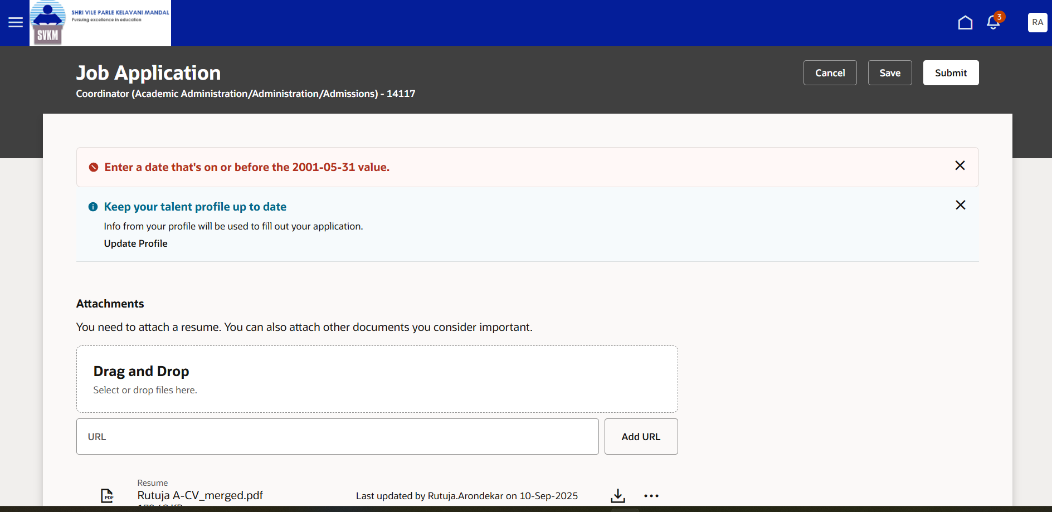1052x512 pixels.
Task: Click the Job Application title
Action: pyautogui.click(x=148, y=73)
